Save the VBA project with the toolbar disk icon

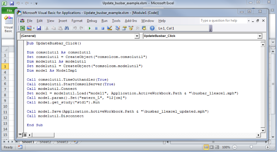(39, 28)
